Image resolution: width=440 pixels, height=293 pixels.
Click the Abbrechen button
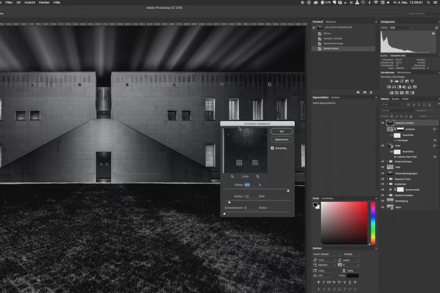[282, 140]
